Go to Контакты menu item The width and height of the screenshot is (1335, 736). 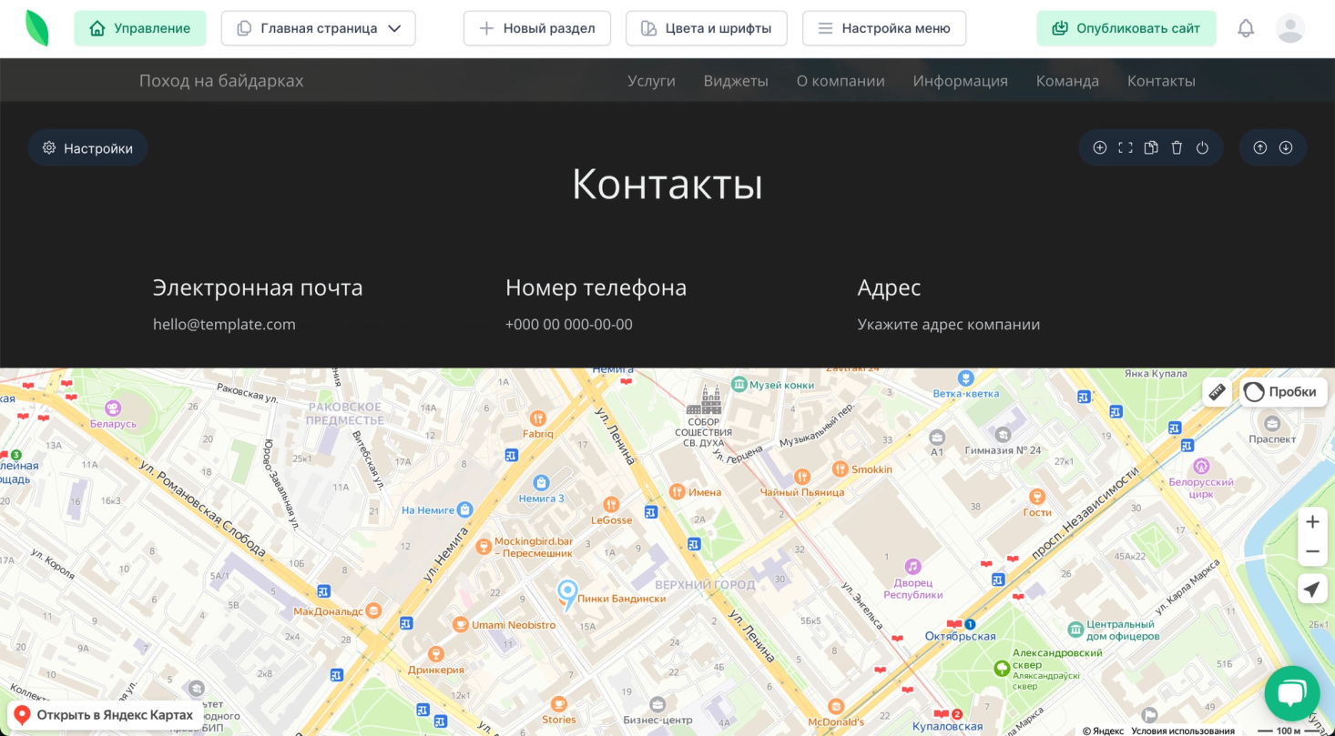(1161, 81)
